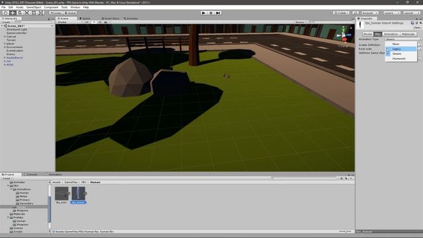
Task: Open the Project Create dropdown
Action: [x=7, y=178]
